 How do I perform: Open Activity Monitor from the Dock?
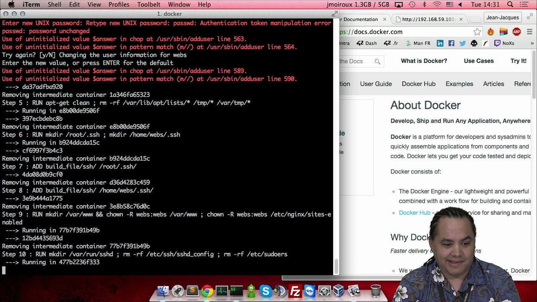(x=222, y=291)
